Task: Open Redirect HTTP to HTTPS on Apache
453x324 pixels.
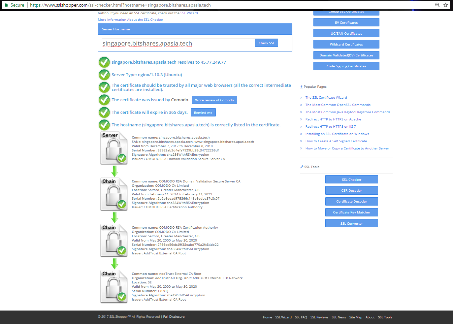Action: [333, 119]
